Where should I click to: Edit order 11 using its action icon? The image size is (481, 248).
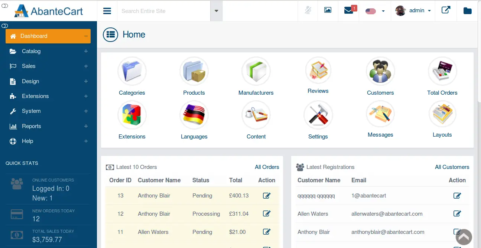tap(267, 232)
